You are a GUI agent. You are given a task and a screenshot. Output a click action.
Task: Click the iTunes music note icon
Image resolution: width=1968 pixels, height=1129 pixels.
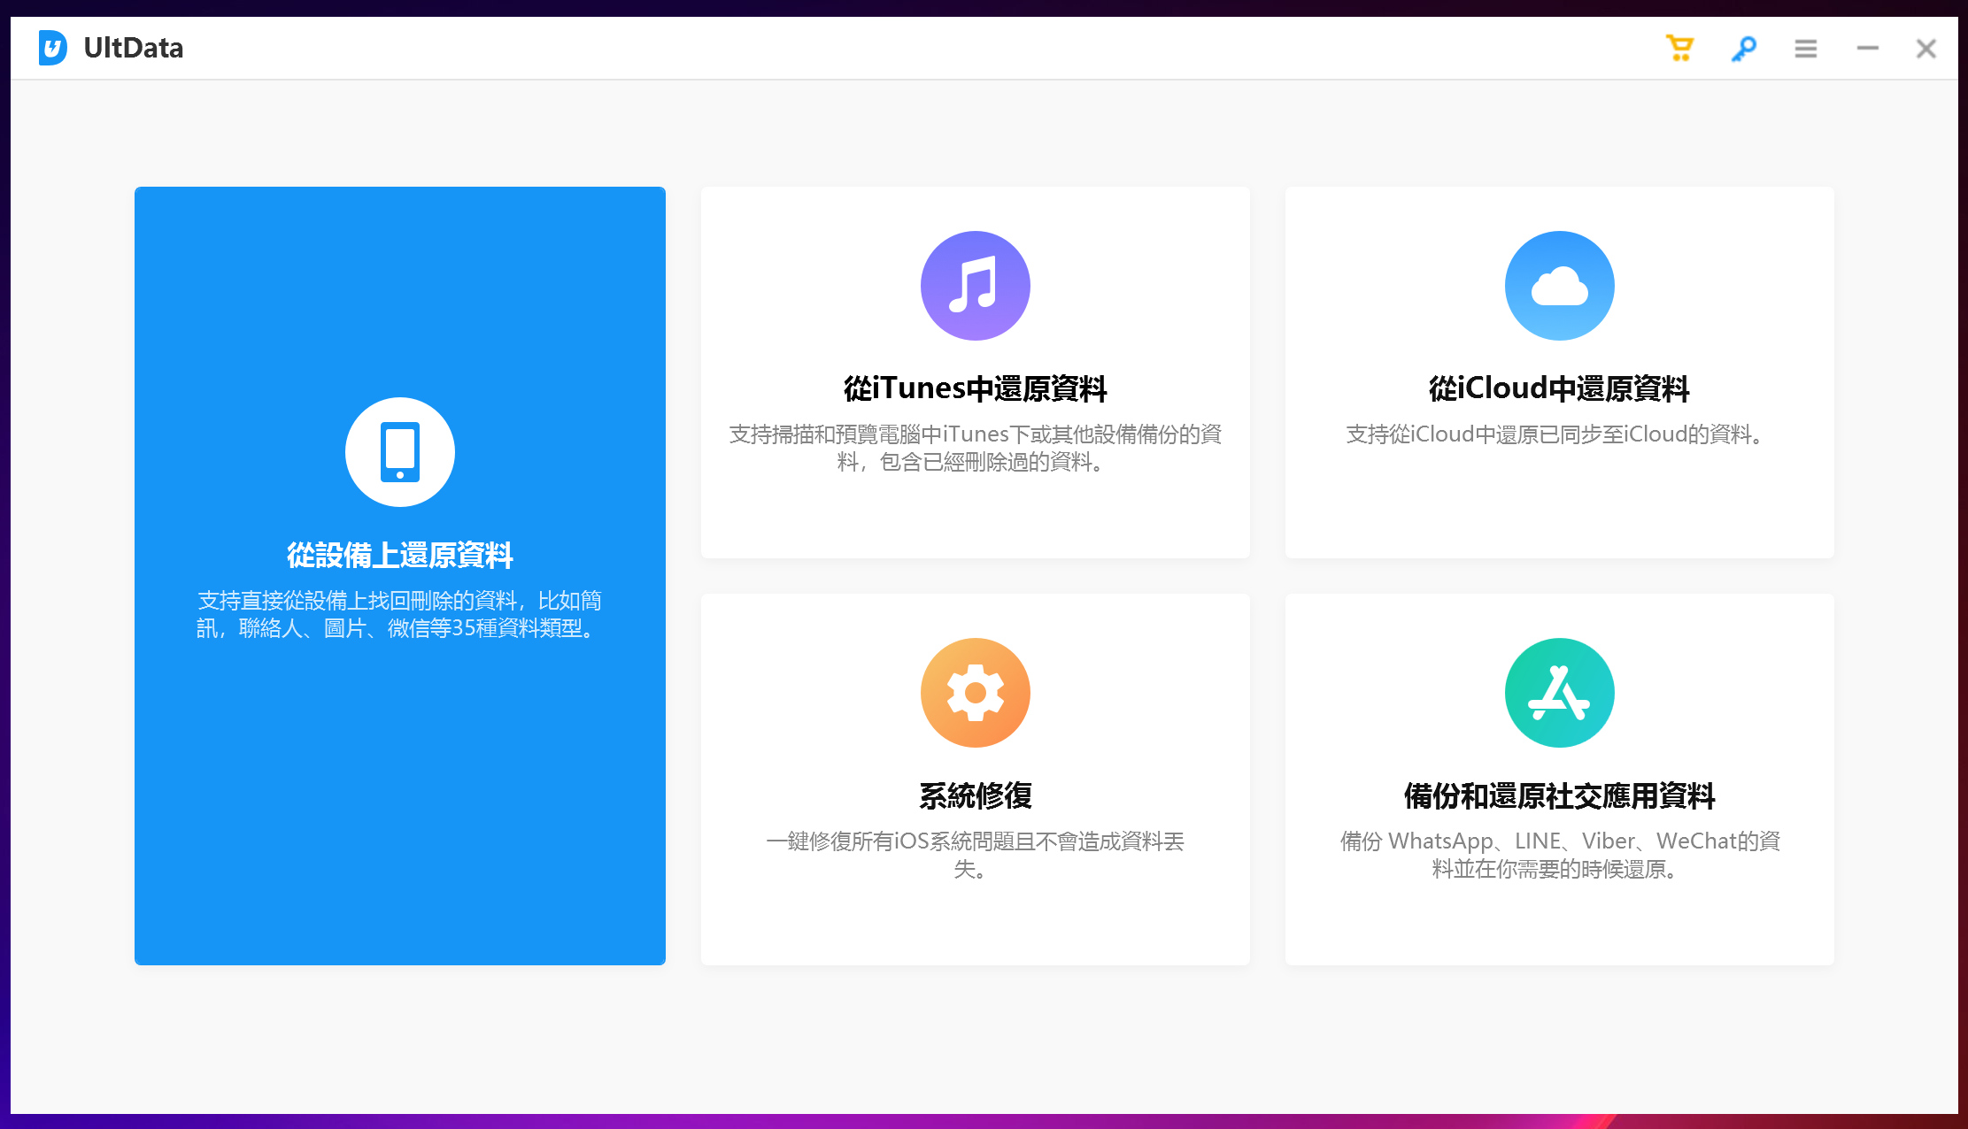point(976,286)
